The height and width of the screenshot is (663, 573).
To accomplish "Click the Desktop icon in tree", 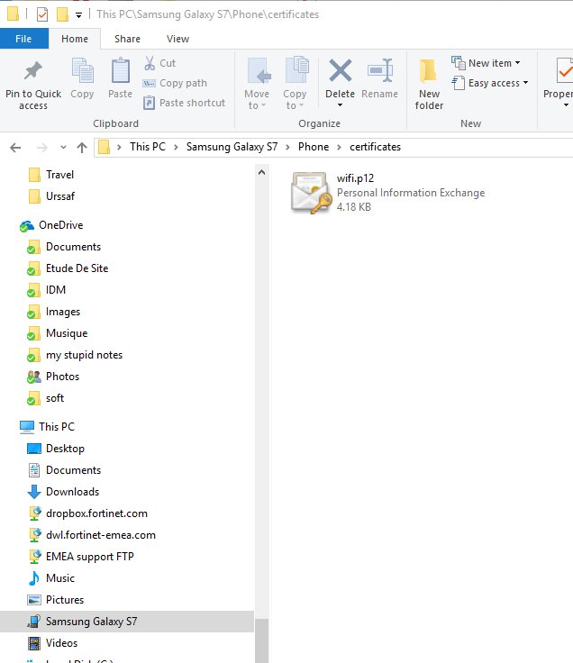I will pyautogui.click(x=34, y=449).
